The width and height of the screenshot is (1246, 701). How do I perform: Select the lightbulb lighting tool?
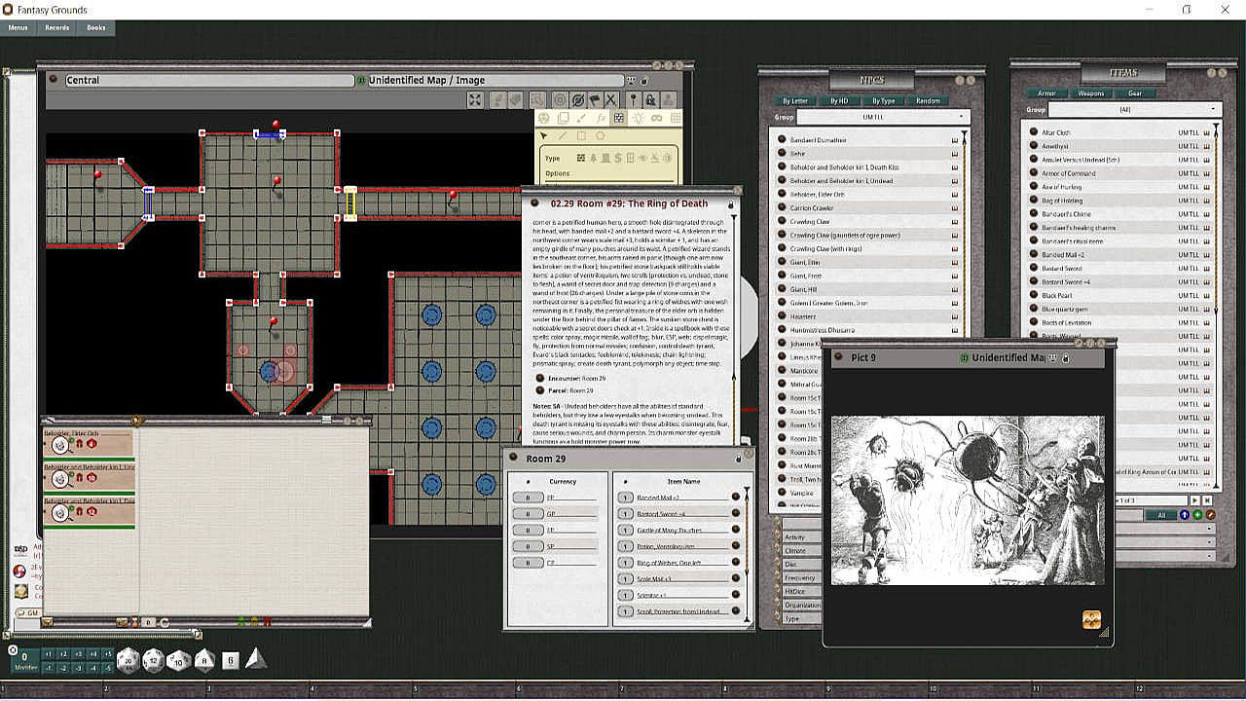tap(638, 118)
